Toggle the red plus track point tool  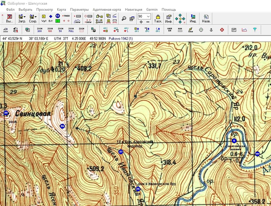coord(64,21)
